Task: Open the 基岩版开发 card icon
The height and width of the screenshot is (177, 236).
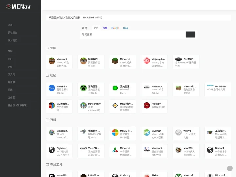Action: (x=210, y=133)
